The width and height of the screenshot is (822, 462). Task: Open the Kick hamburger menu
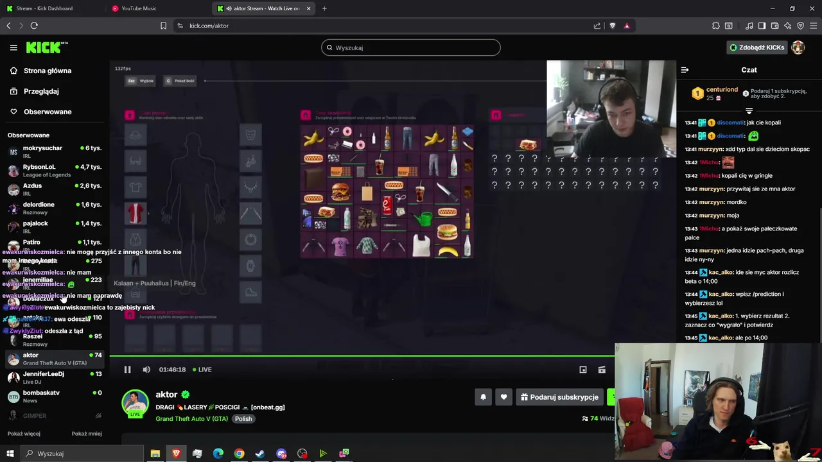[x=13, y=47]
